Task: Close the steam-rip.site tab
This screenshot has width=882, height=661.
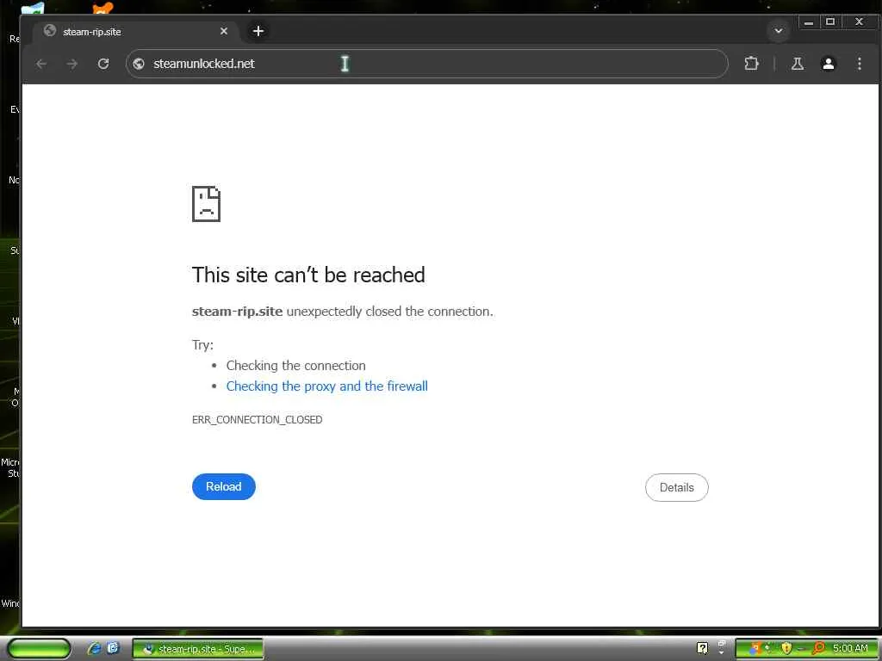Action: click(x=224, y=31)
